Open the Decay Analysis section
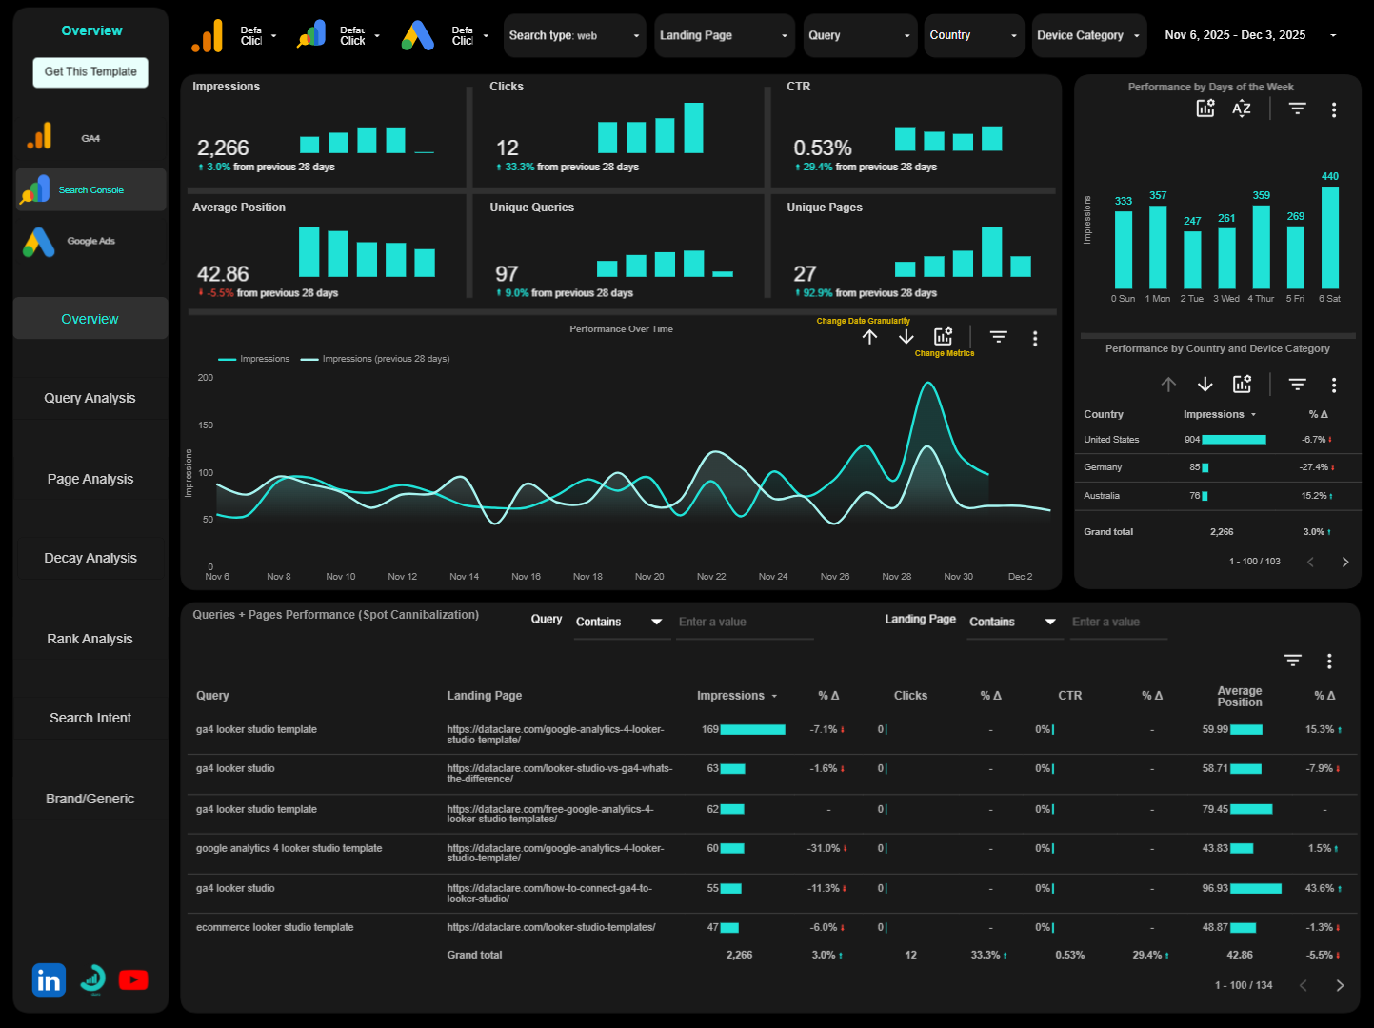This screenshot has height=1028, width=1374. [90, 557]
